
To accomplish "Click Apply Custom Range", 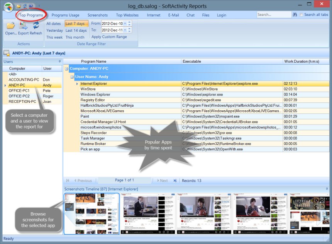I will pyautogui.click(x=109, y=37).
